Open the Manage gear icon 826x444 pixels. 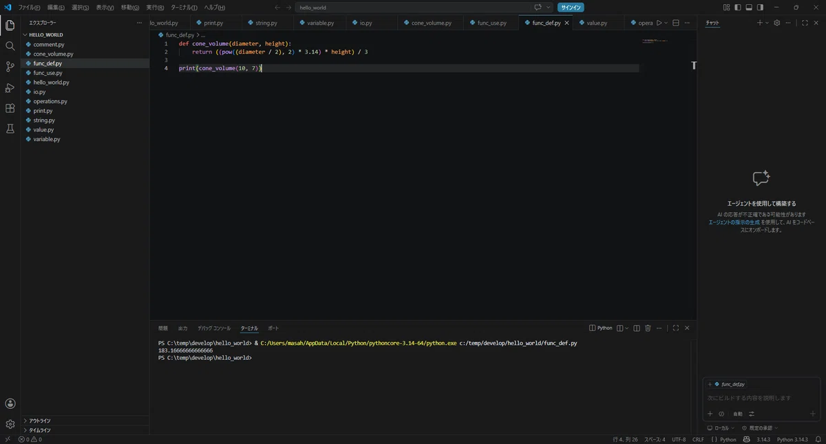point(10,424)
